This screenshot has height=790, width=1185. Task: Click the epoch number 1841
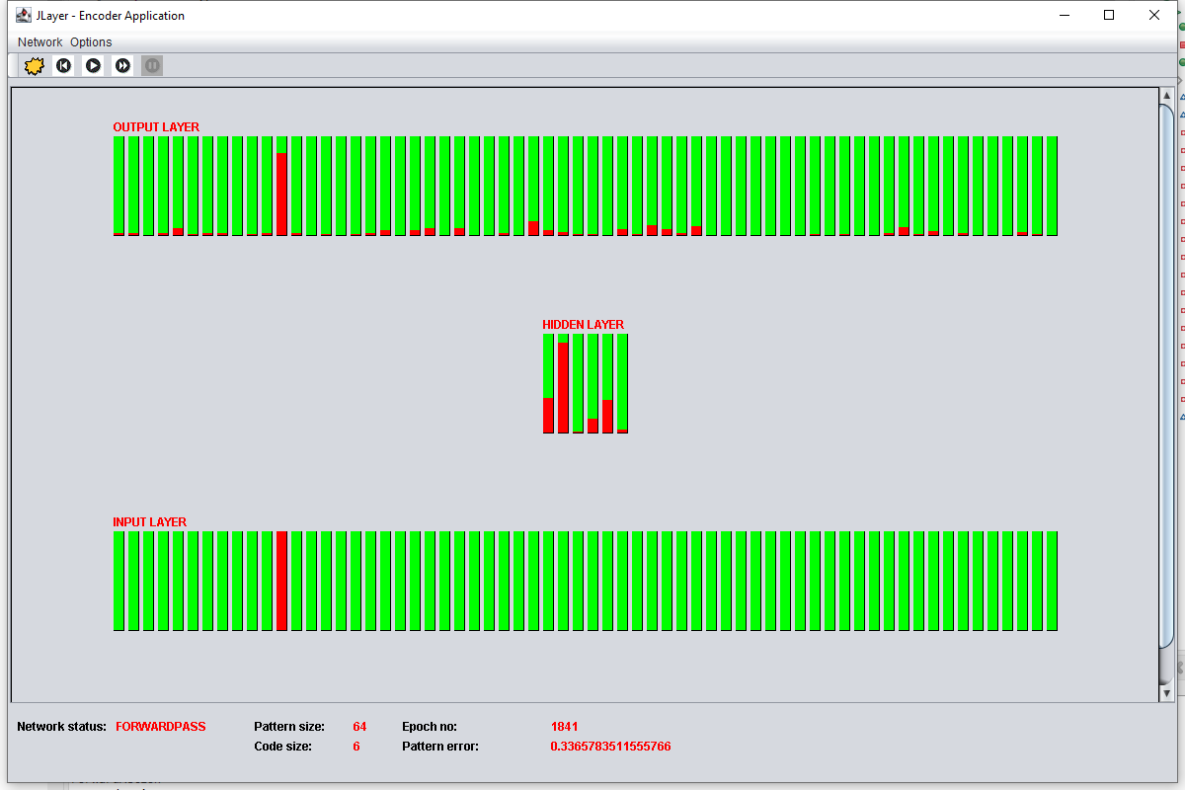pyautogui.click(x=564, y=727)
